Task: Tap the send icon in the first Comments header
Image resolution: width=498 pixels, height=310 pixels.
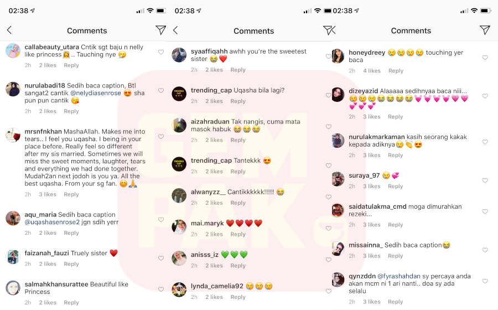Action: (x=160, y=30)
